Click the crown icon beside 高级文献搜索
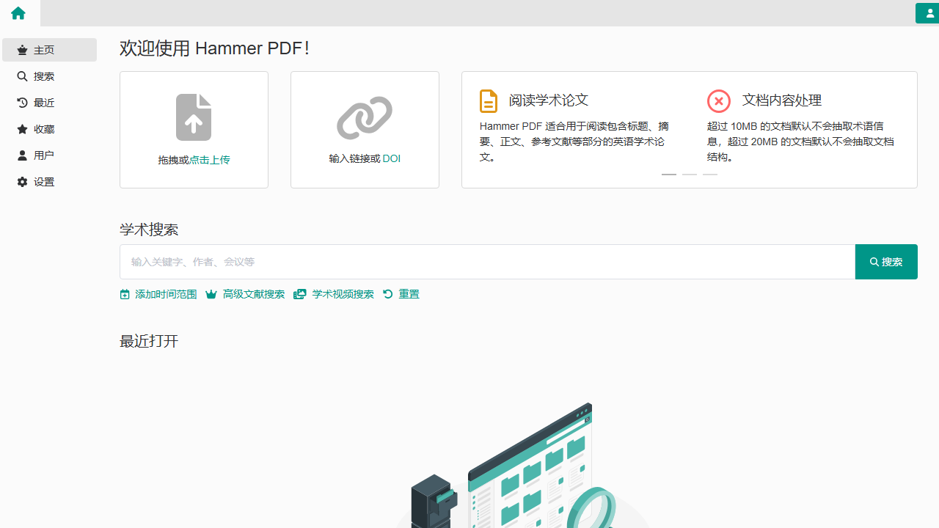 pyautogui.click(x=211, y=294)
